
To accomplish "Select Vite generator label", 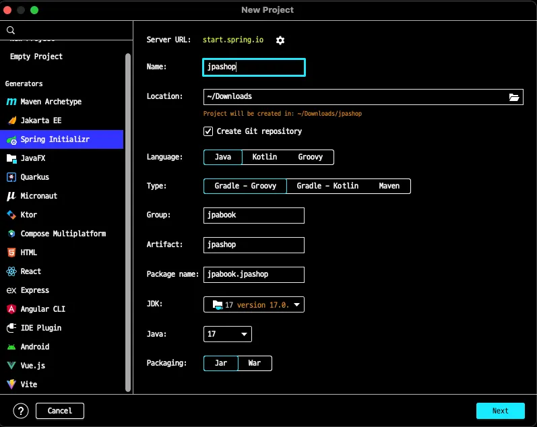I will pos(29,384).
